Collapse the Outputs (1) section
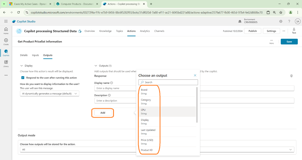Image resolution: width=302 pixels, height=160 pixels. click(96, 66)
